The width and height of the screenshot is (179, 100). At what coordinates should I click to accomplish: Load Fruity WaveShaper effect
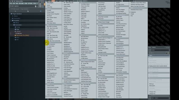pos(68,71)
